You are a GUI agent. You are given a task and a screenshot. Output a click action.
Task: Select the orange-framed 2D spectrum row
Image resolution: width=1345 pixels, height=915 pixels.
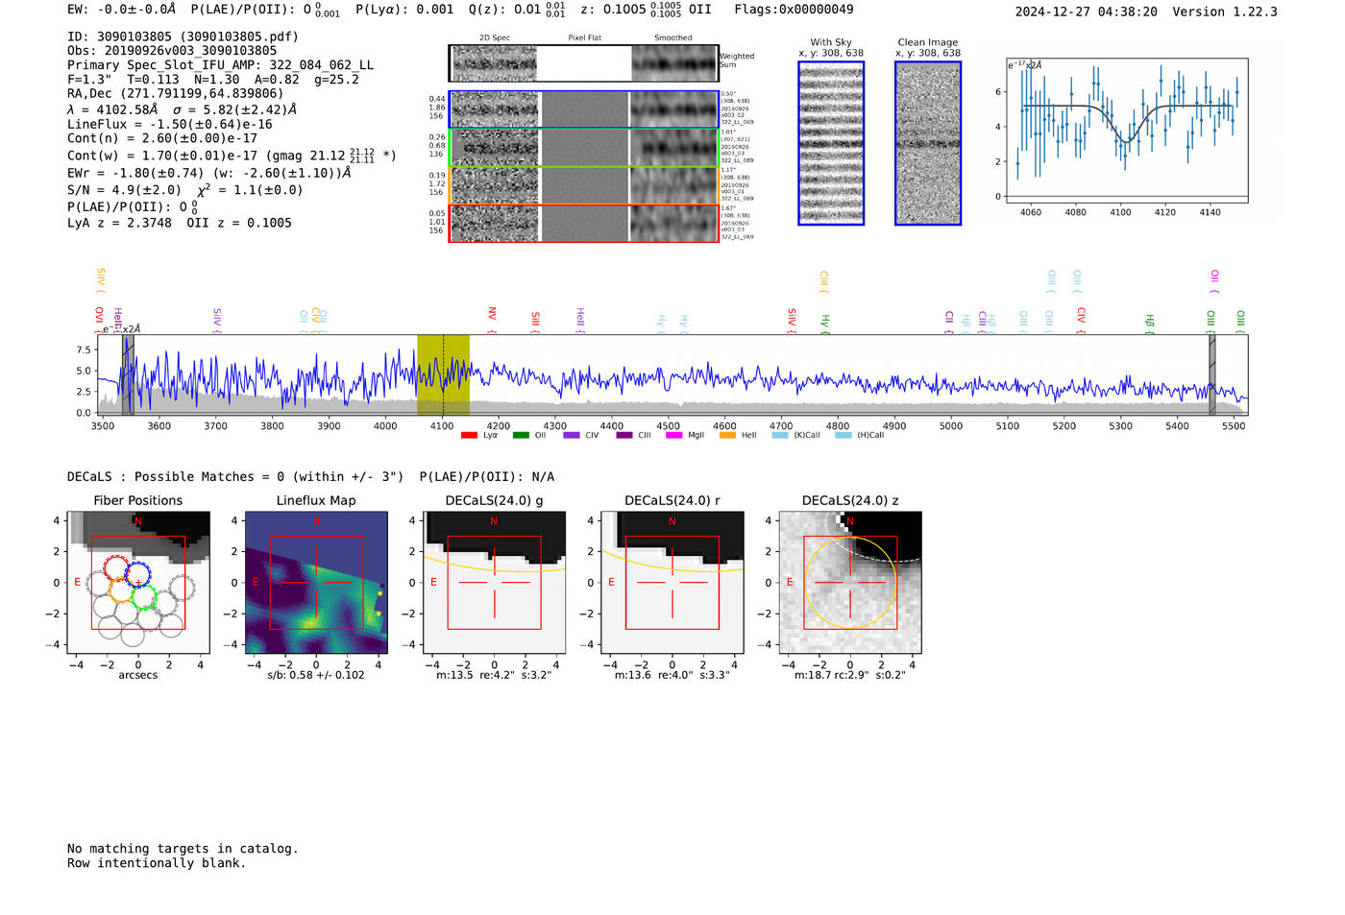point(583,185)
